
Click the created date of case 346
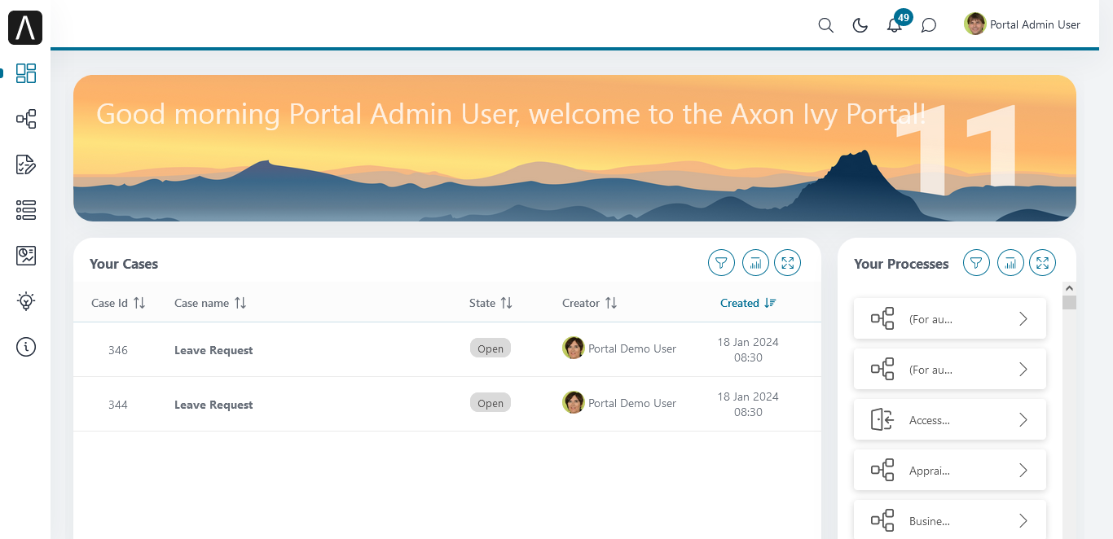748,349
